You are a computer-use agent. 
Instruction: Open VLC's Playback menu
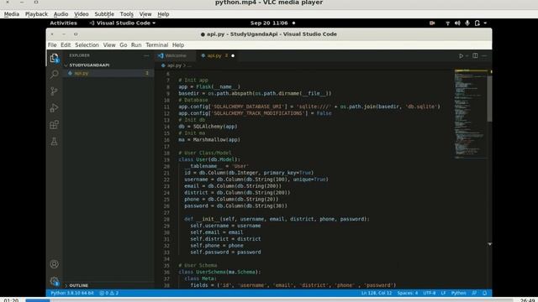(x=36, y=14)
